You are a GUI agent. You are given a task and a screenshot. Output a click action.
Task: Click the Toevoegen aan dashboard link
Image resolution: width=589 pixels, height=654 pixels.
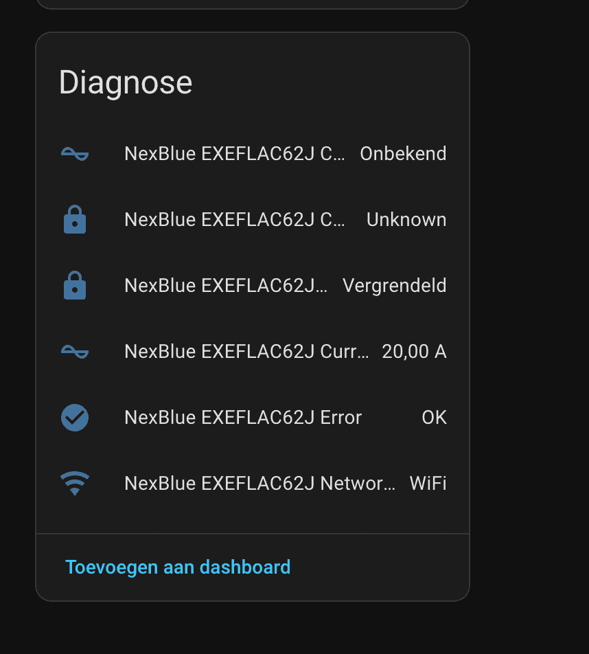tap(178, 567)
